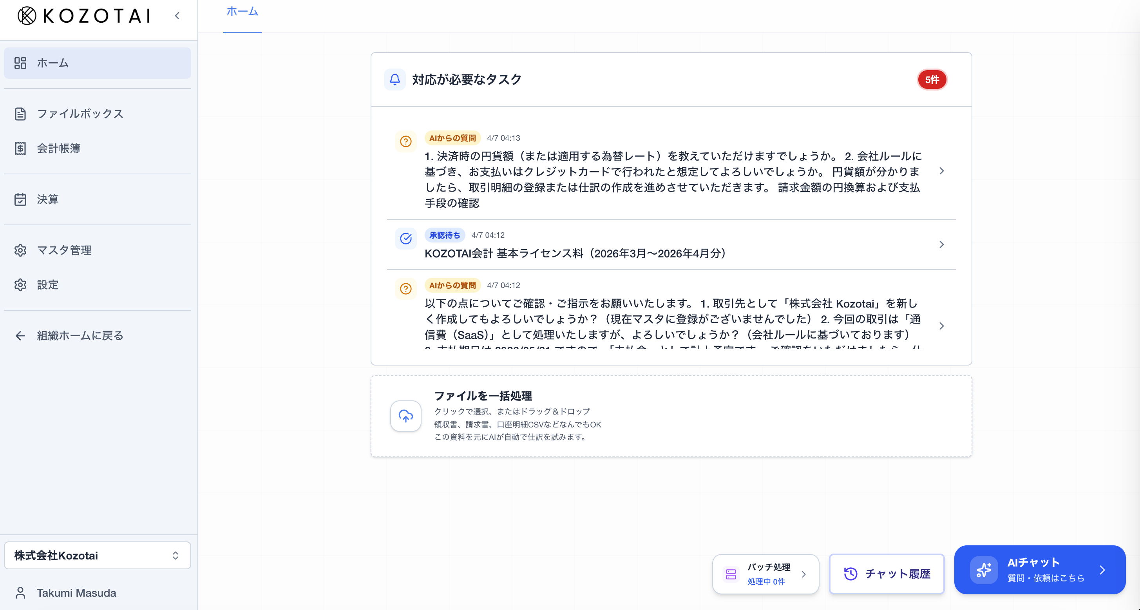
Task: Open the 株式会社Kozotai company selector
Action: point(98,555)
